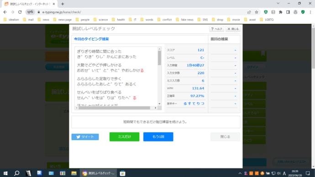
Task: Click the share page icon in the address bar
Action: point(249,12)
